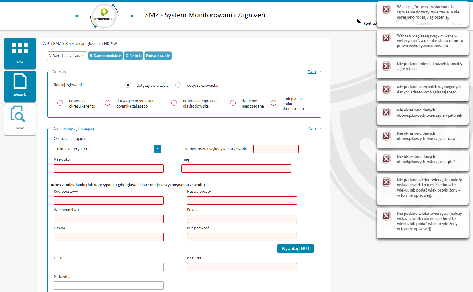Click into the Województwo field

(109, 219)
